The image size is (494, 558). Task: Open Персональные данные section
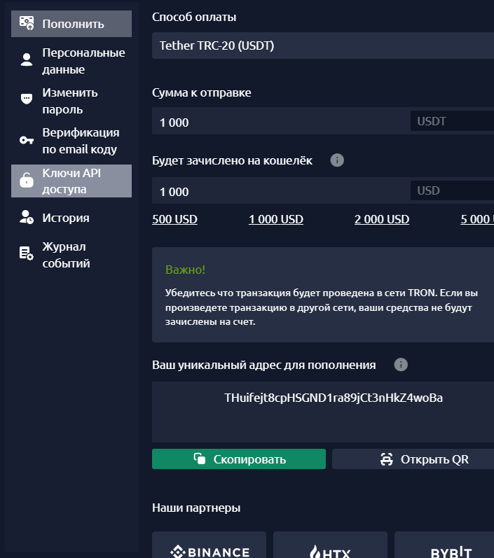tap(71, 61)
